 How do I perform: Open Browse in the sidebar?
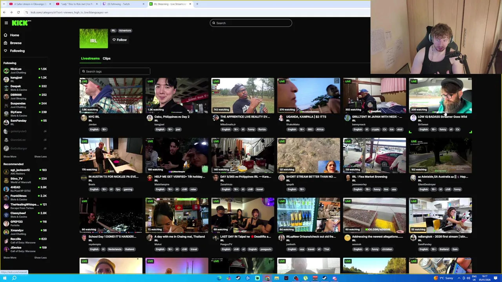pyautogui.click(x=16, y=43)
